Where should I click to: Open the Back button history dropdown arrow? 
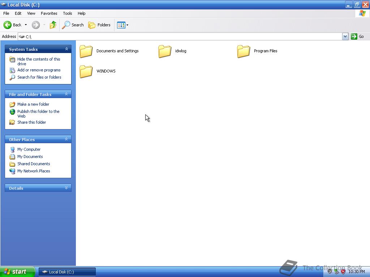click(26, 25)
